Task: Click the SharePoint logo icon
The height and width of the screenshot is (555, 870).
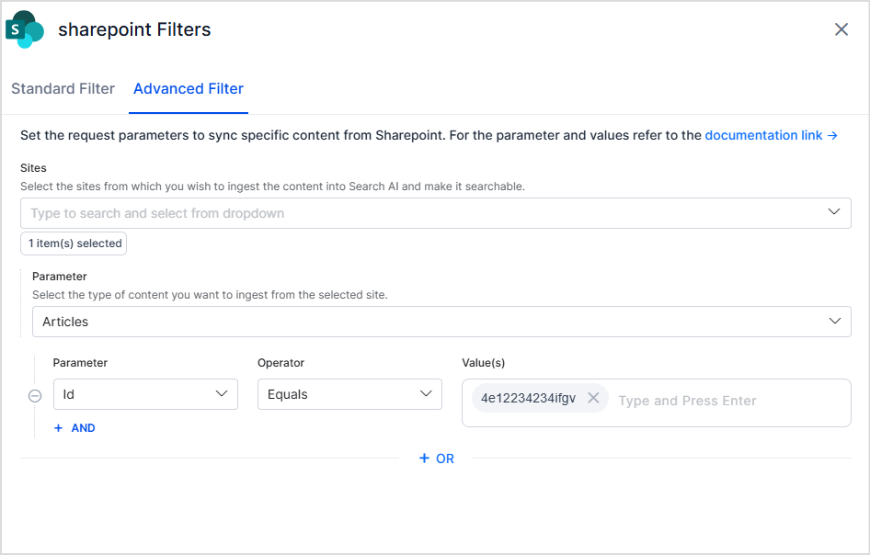Action: point(25,29)
